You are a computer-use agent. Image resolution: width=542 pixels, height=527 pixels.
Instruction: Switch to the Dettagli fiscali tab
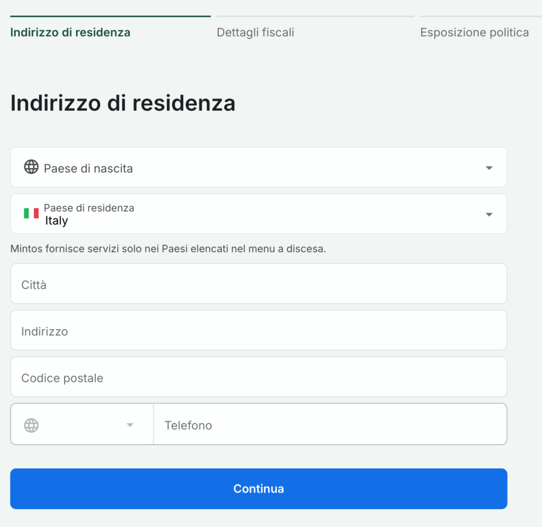point(255,32)
